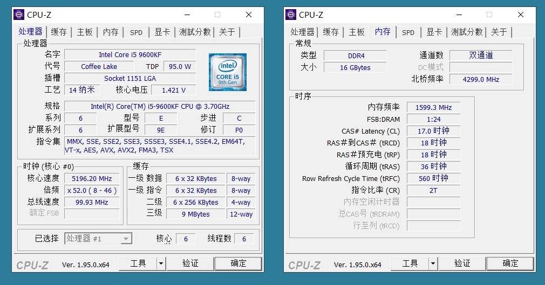545x285 pixels.
Task: Minimize the right CPU-Z window
Action: coord(459,15)
